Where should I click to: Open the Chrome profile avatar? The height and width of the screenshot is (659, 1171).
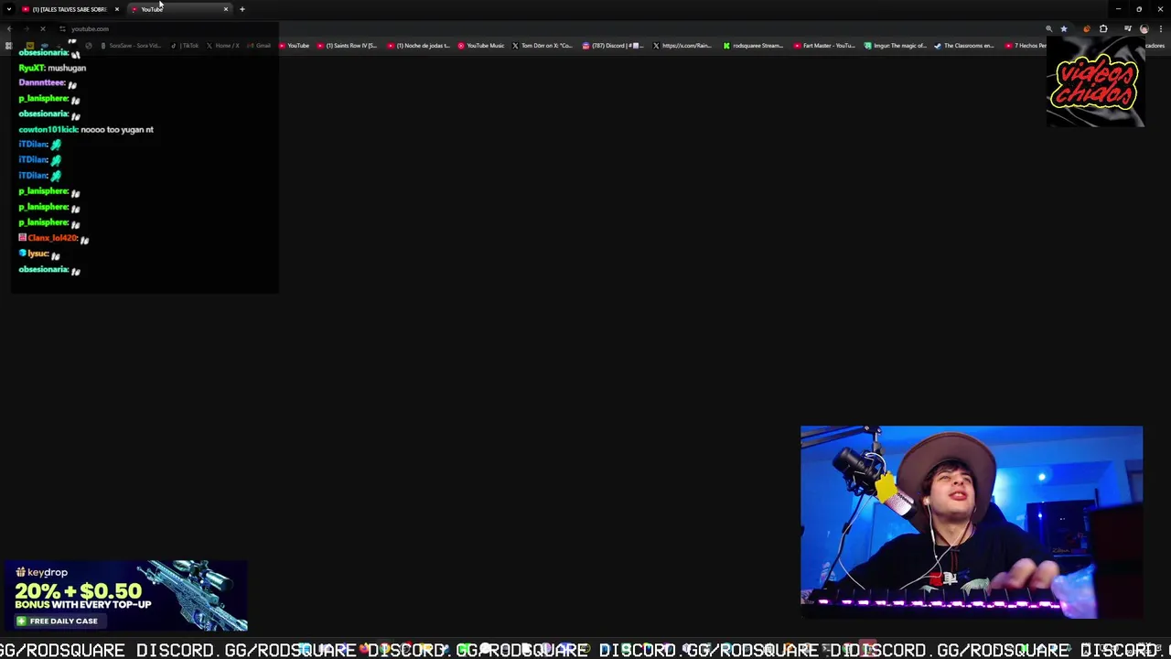[1144, 28]
